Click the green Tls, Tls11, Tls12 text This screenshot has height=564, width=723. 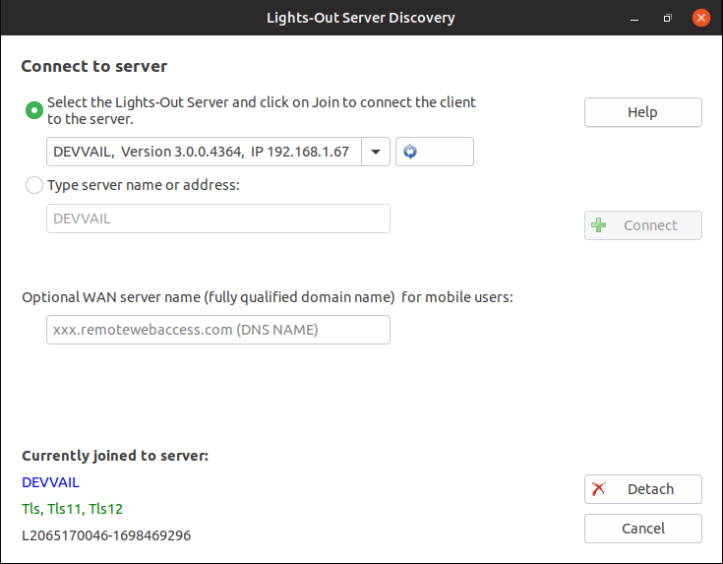coord(73,509)
